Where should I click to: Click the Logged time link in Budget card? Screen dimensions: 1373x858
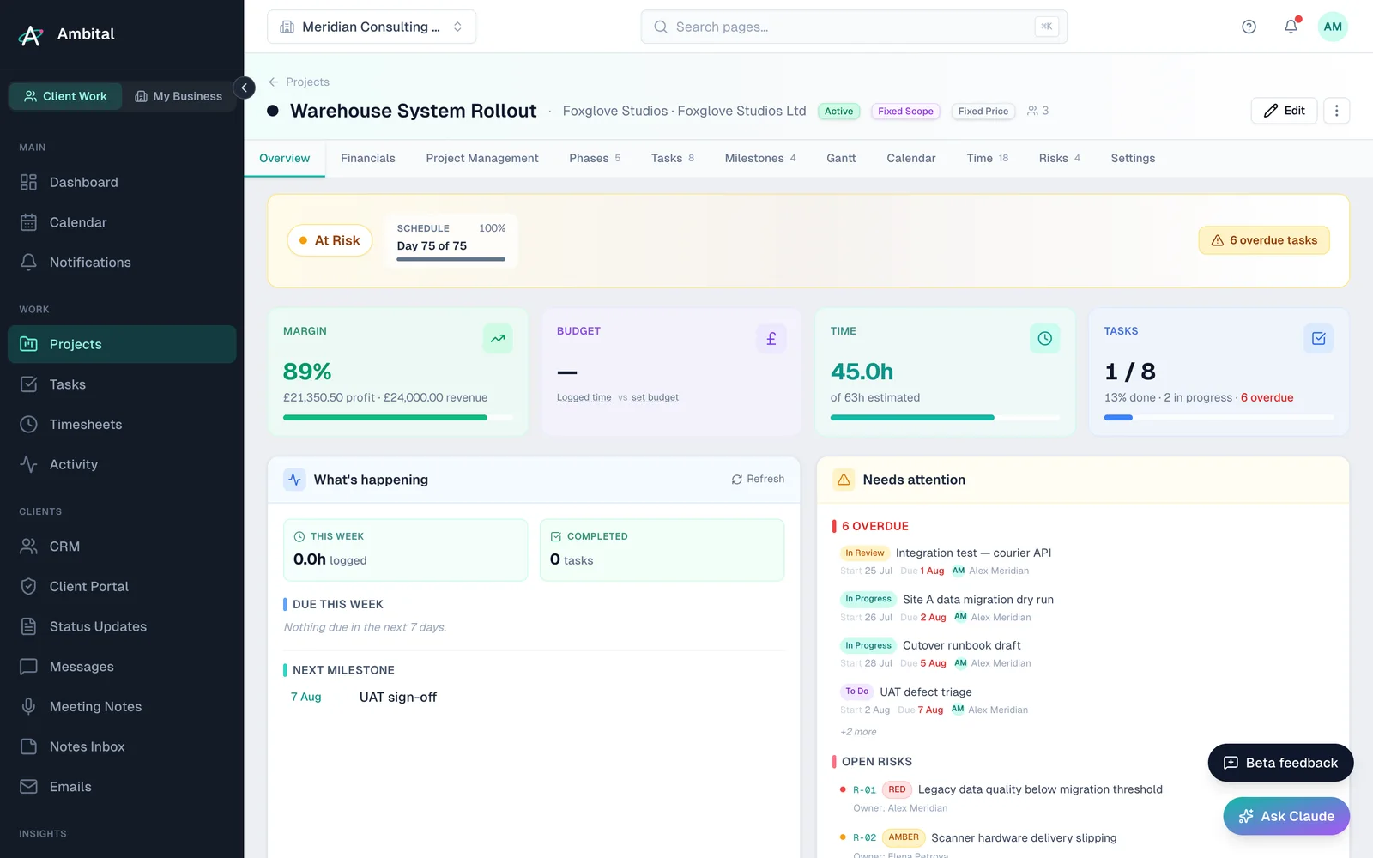pyautogui.click(x=584, y=397)
